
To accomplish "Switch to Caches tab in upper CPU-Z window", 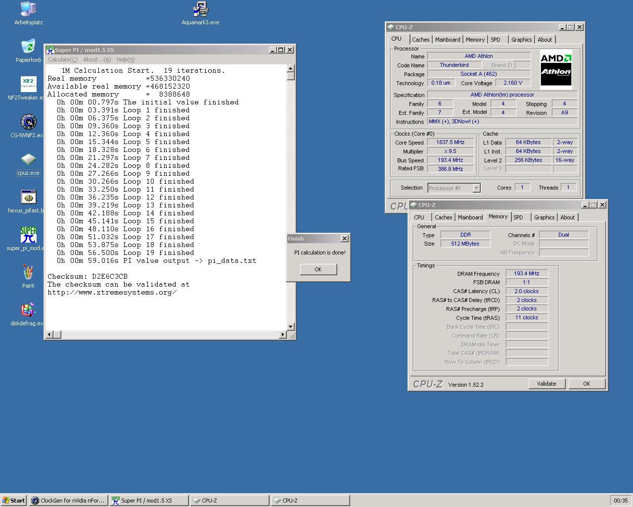I will [x=421, y=40].
